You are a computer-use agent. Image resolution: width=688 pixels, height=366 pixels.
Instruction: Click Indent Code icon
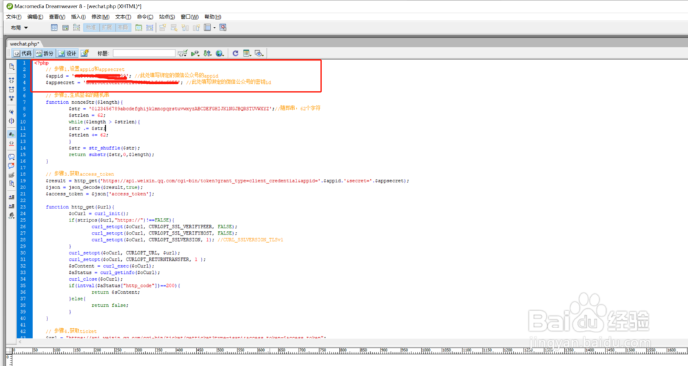coord(12,197)
